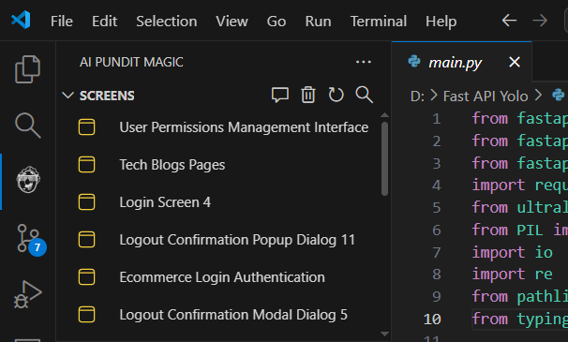
Task: Open the Search view in activity bar
Action: pyautogui.click(x=28, y=126)
